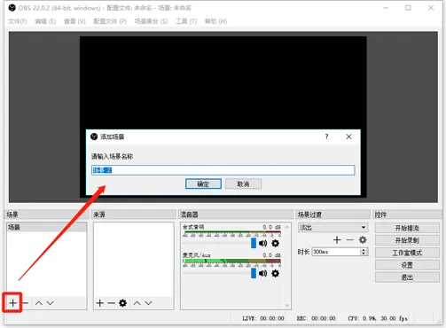Open the Profile menu
The width and height of the screenshot is (446, 328).
(110, 21)
